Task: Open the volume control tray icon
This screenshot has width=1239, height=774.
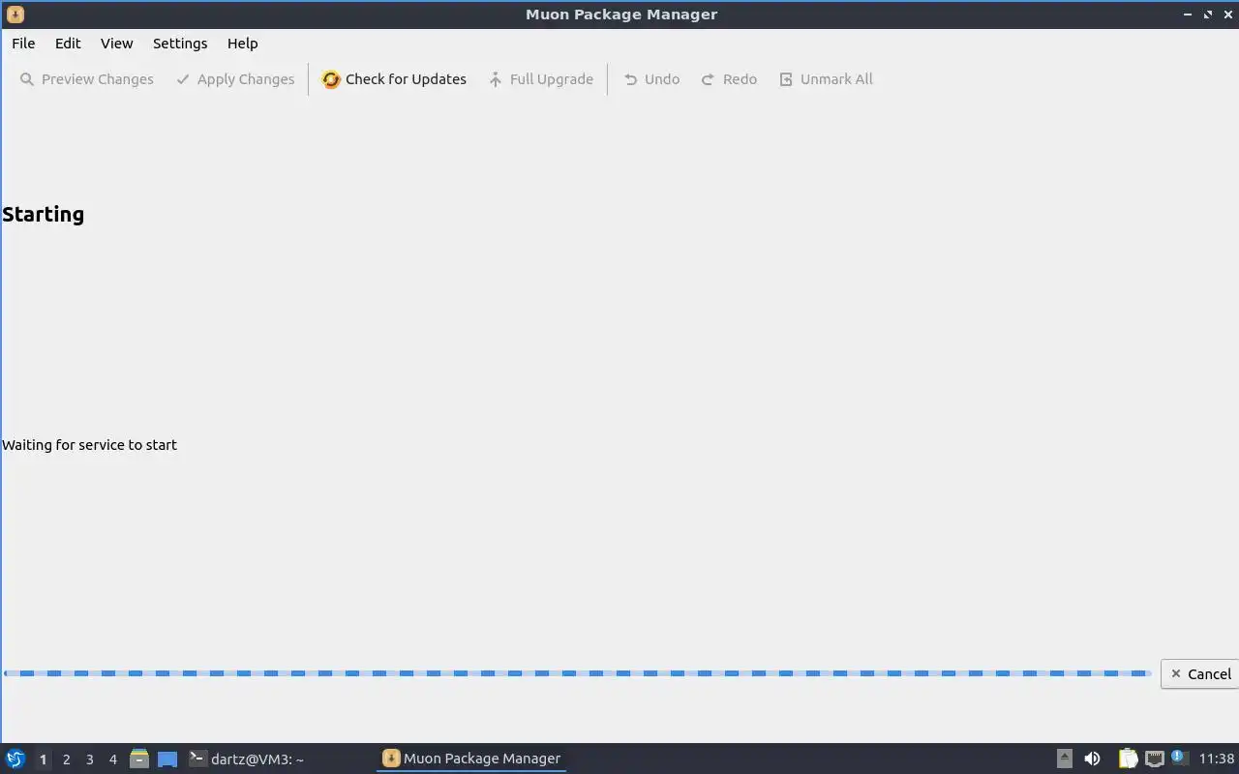Action: pos(1093,759)
